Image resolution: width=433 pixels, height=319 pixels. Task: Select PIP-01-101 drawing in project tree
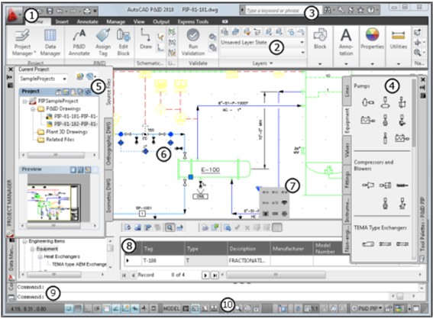(72, 116)
